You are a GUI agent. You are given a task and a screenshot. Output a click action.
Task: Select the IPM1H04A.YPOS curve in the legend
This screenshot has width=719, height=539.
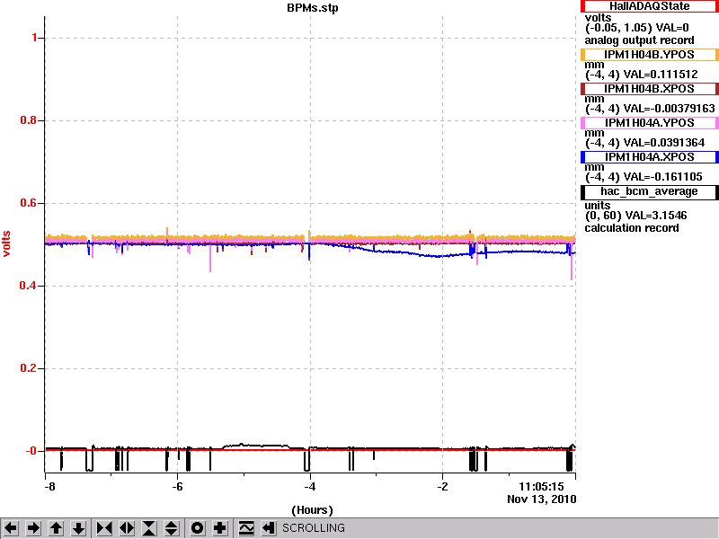coord(649,123)
